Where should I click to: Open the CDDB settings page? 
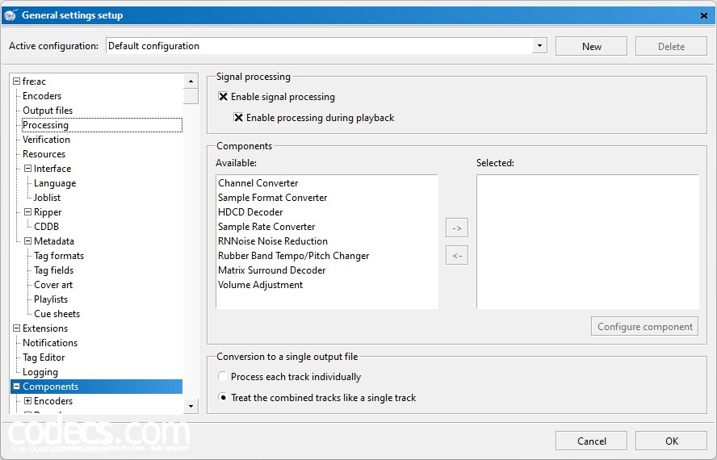pos(46,226)
